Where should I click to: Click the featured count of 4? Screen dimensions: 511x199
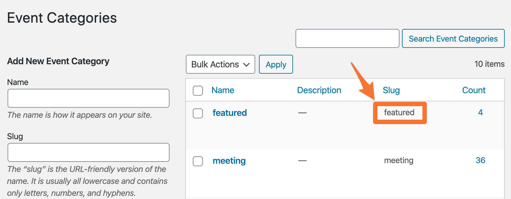(480, 112)
